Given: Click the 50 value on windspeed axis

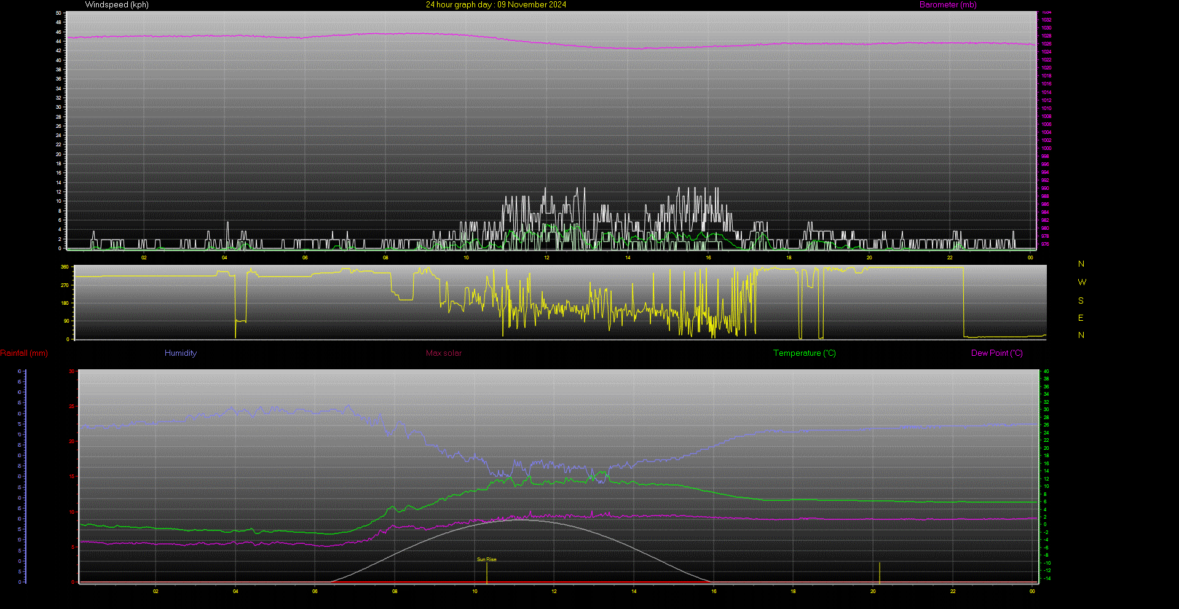Looking at the screenshot, I should coord(58,13).
